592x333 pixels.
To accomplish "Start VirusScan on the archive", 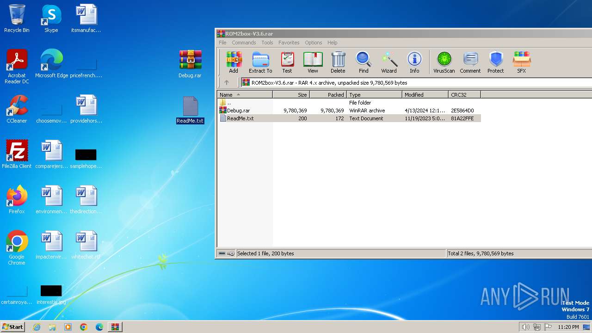I will click(x=444, y=62).
